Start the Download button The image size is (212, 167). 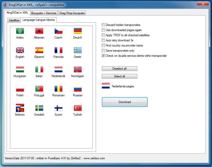pos(125,102)
